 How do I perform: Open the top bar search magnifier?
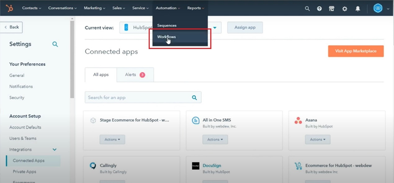tap(307, 9)
